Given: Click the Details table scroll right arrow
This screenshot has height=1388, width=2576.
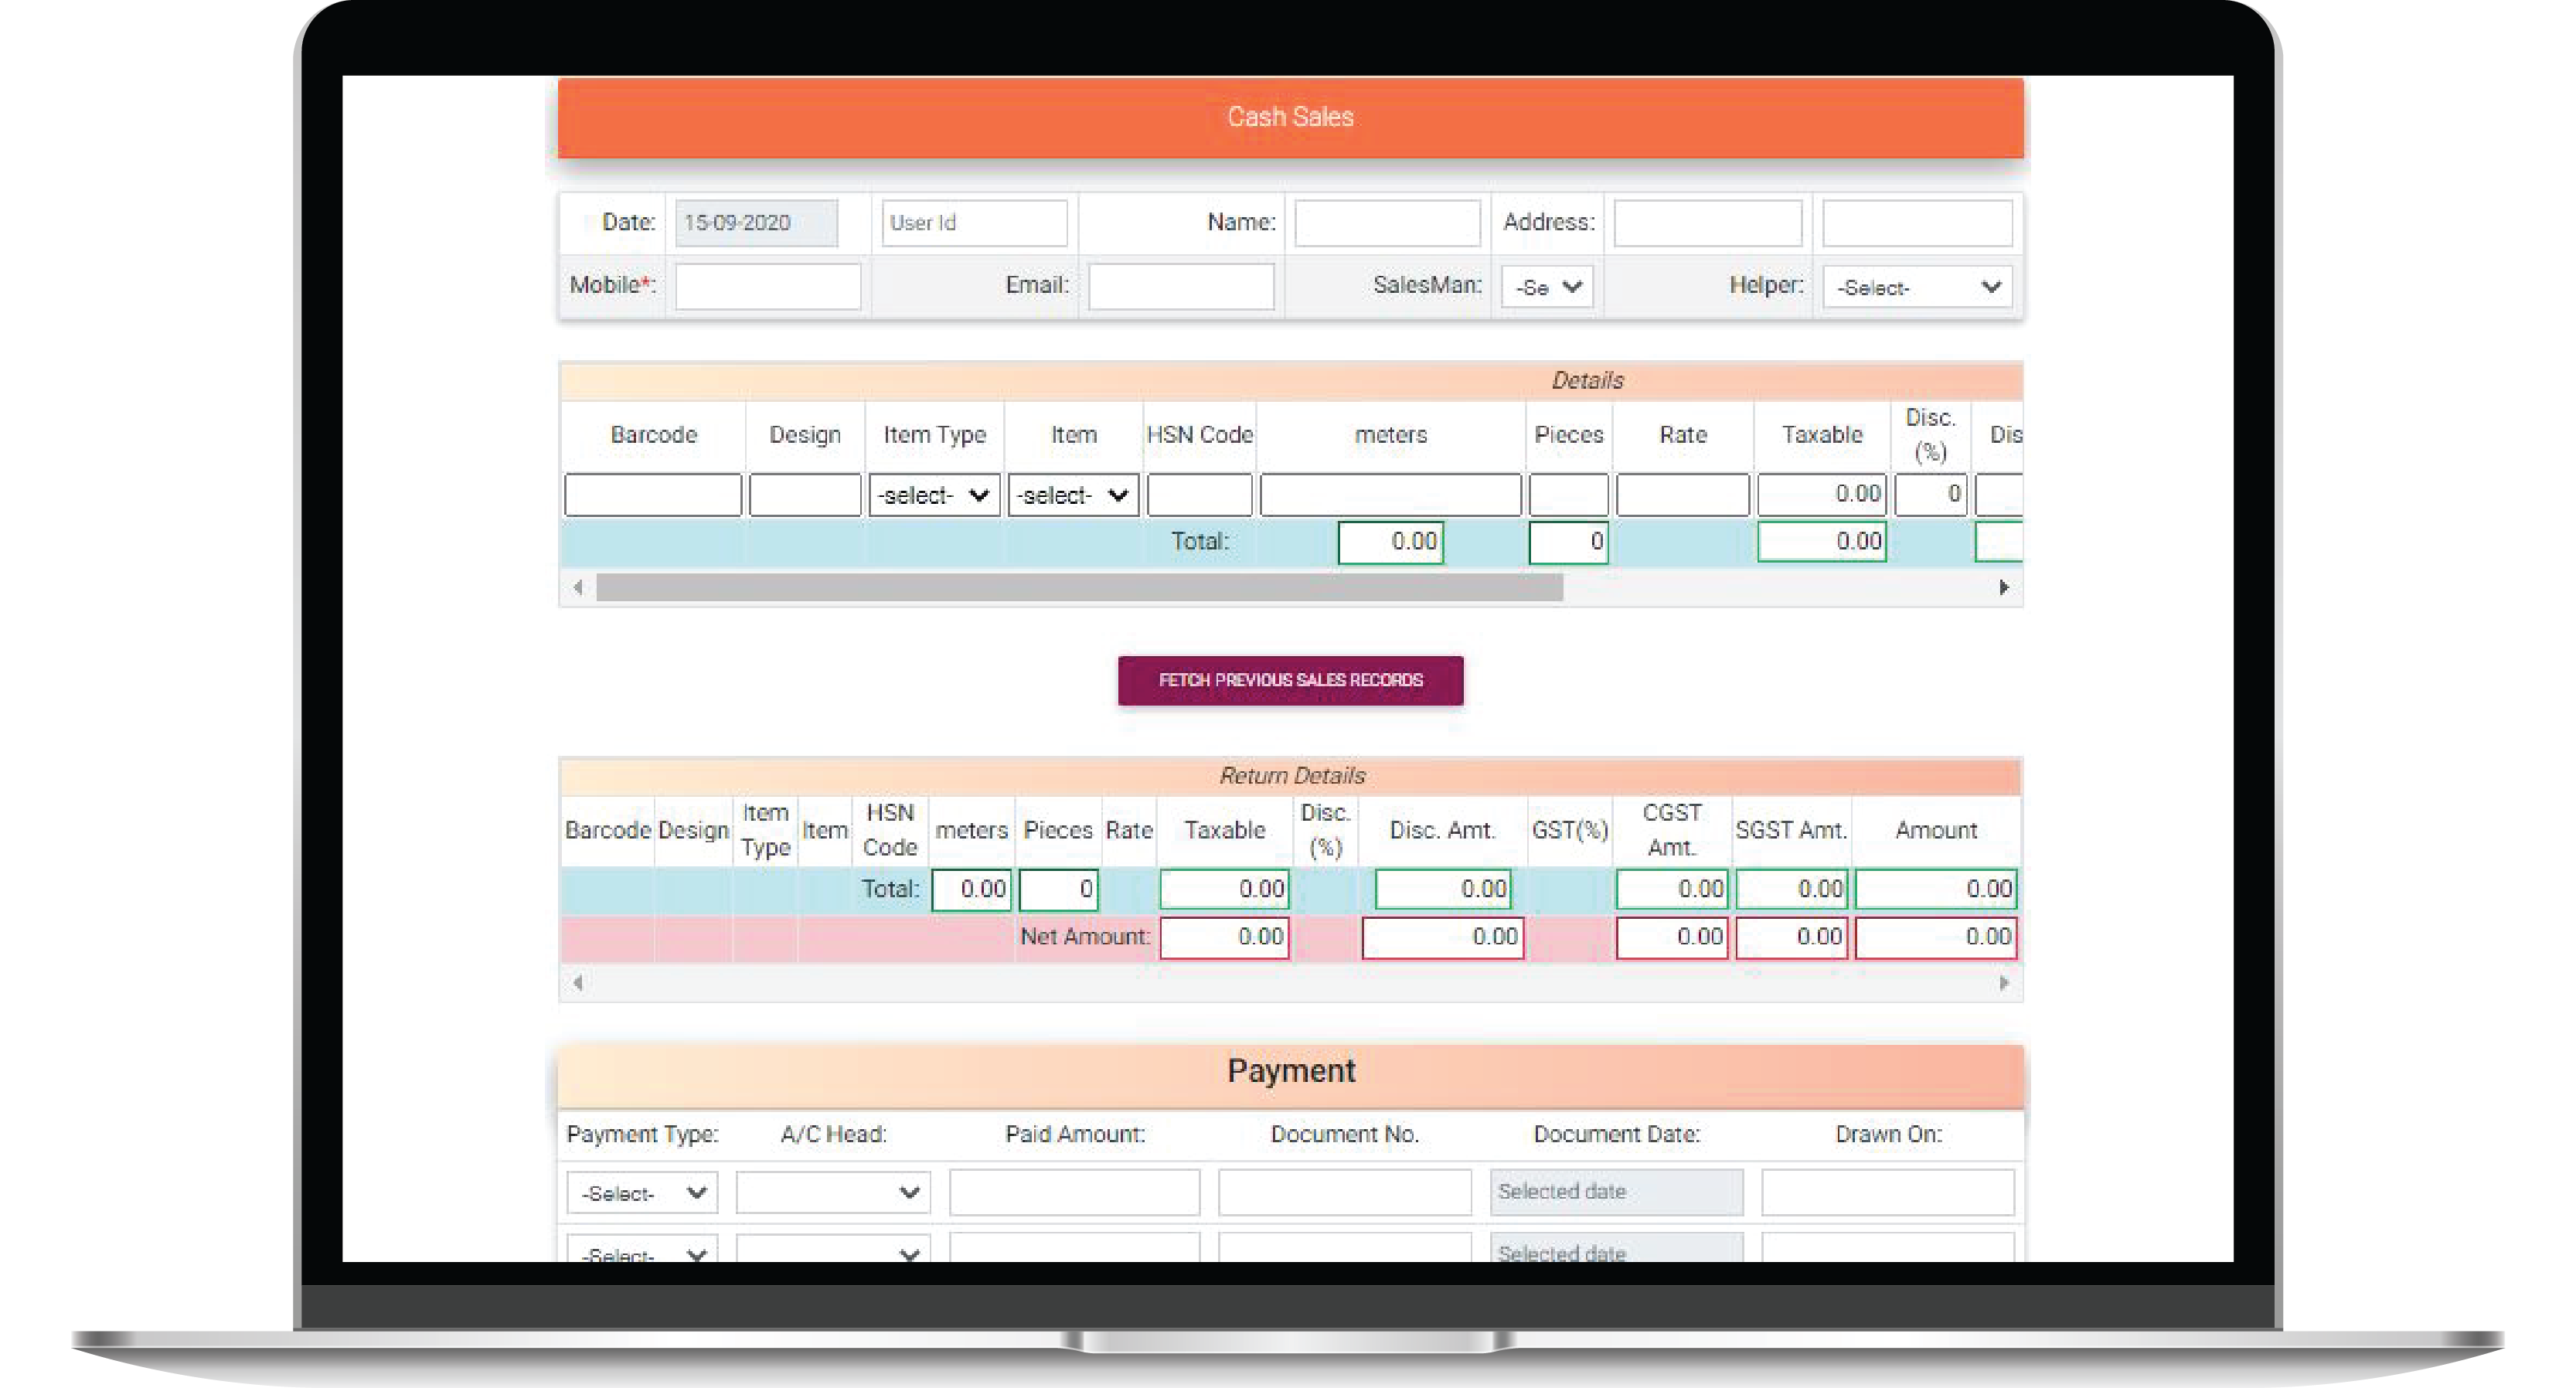Looking at the screenshot, I should (2003, 588).
